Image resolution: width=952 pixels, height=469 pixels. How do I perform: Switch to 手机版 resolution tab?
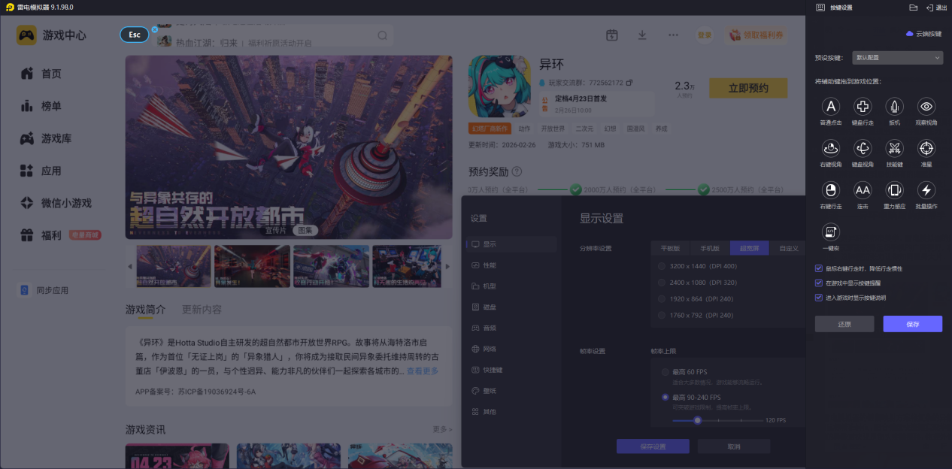click(x=710, y=248)
